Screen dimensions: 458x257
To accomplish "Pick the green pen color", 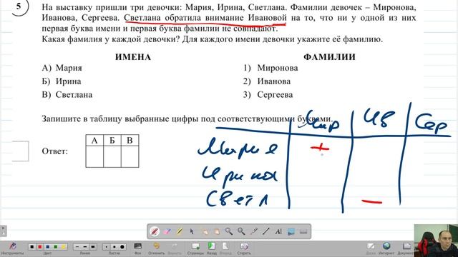I will point(56,247).
